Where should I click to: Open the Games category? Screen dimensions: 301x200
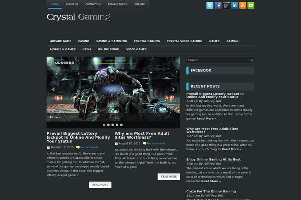214,41
